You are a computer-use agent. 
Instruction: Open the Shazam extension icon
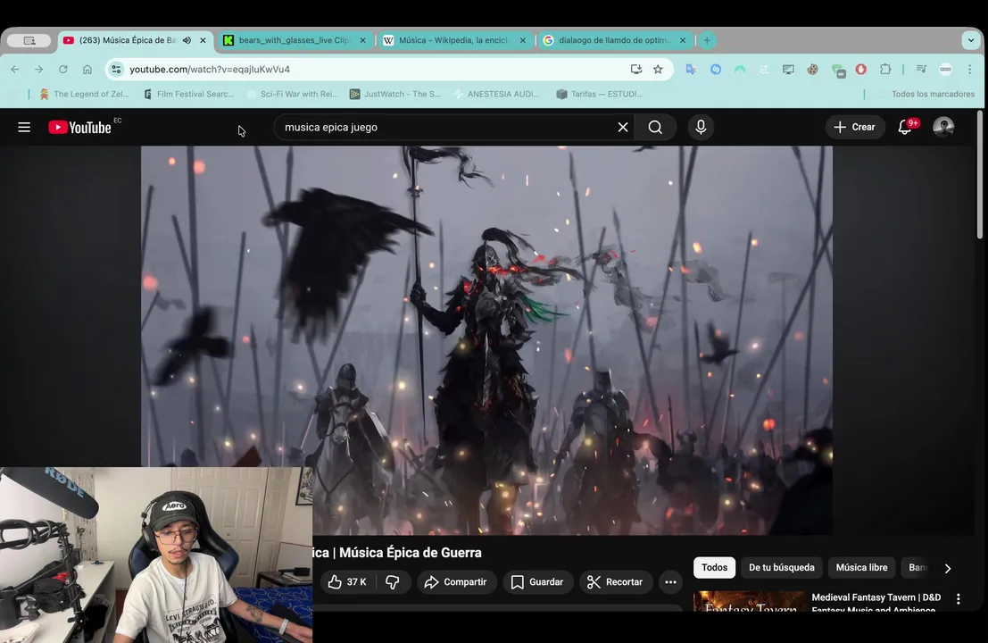[715, 70]
